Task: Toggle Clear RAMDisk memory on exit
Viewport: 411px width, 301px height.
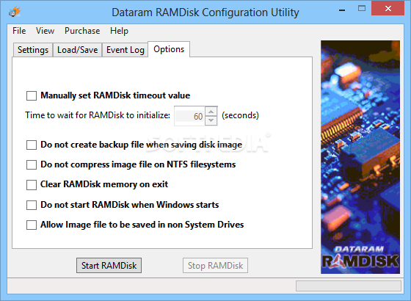Action: tap(32, 184)
